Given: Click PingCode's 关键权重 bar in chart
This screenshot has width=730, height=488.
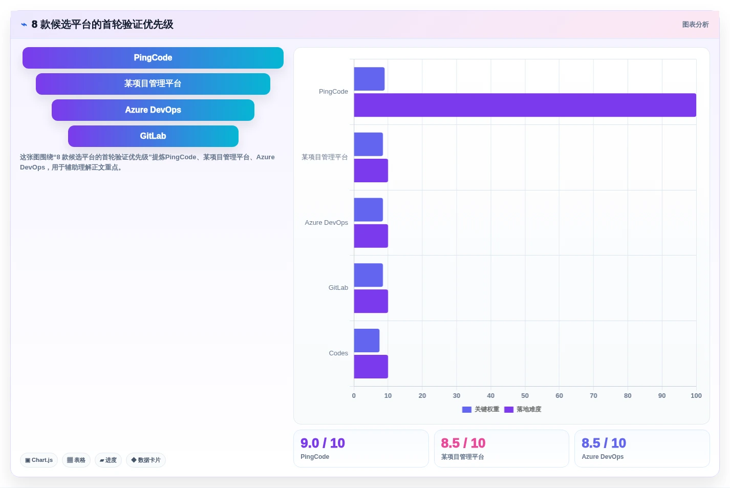Looking at the screenshot, I should click(369, 79).
